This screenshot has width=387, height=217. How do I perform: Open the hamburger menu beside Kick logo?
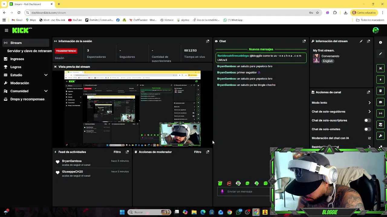6,30
